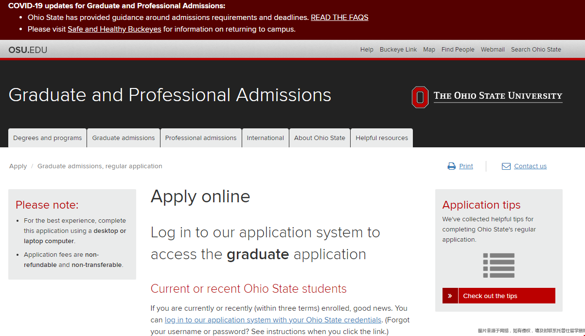Click the Check out the tips button

498,296
